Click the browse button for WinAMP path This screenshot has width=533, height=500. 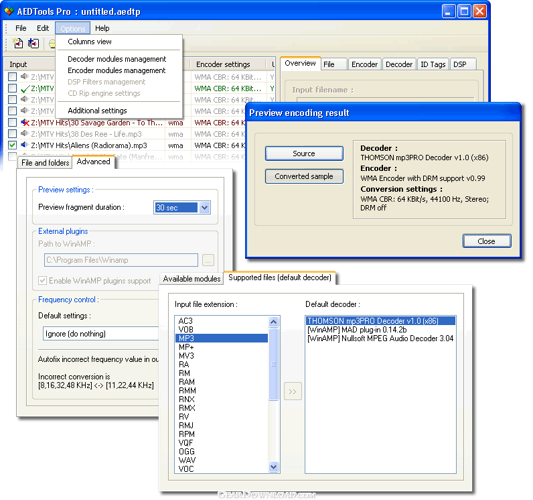click(x=208, y=260)
